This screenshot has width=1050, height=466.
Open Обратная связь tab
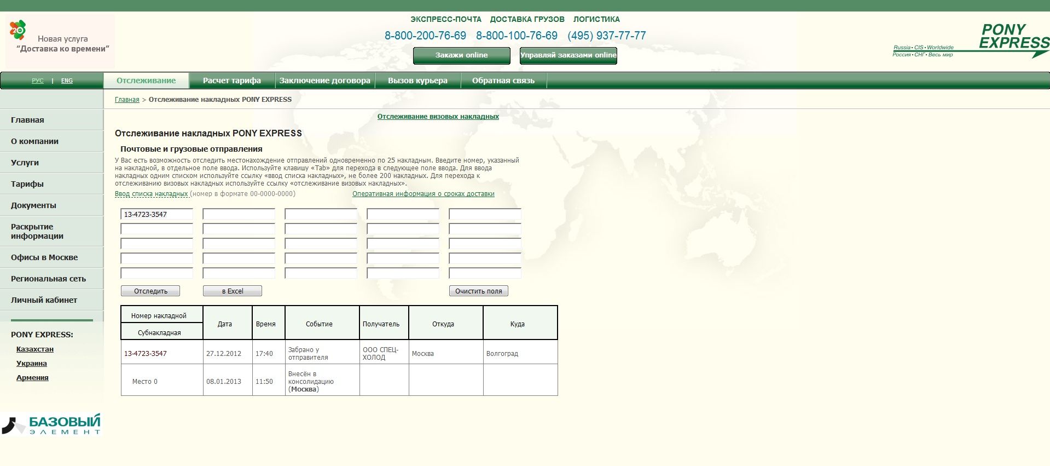[503, 80]
